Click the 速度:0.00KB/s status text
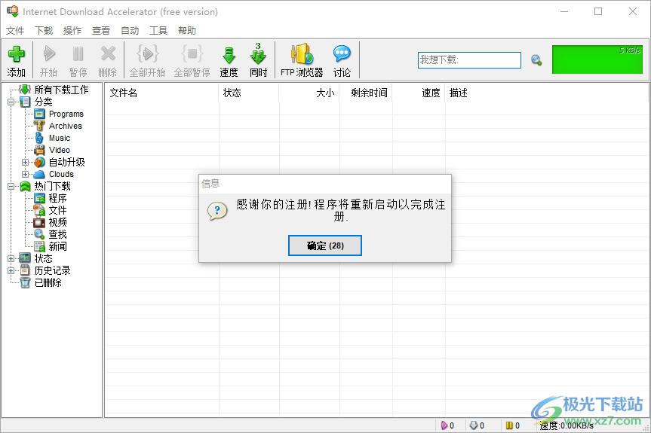This screenshot has height=433, width=651. [x=567, y=425]
